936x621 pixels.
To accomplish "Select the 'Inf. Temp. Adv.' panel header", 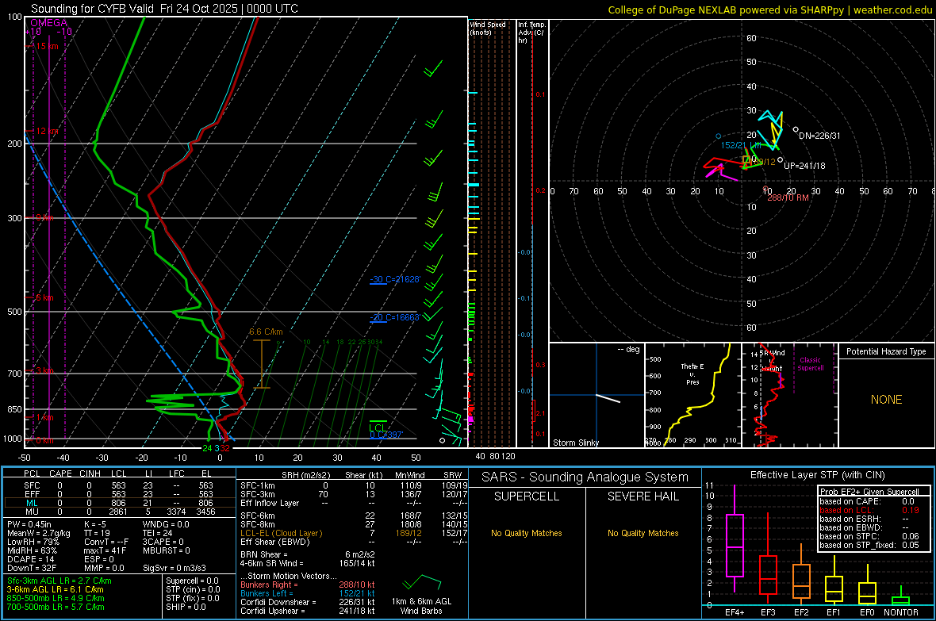I will [531, 33].
